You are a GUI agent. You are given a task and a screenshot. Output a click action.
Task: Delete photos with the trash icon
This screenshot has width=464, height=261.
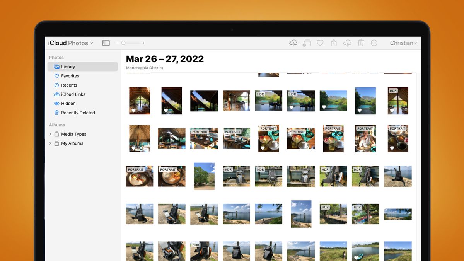pyautogui.click(x=361, y=43)
